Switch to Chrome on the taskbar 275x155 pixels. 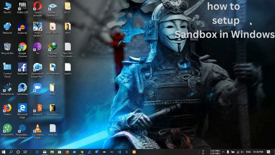[82, 152]
